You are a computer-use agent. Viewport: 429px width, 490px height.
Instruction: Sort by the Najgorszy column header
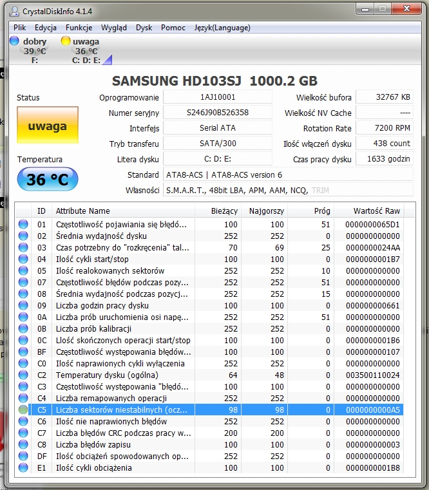point(264,211)
